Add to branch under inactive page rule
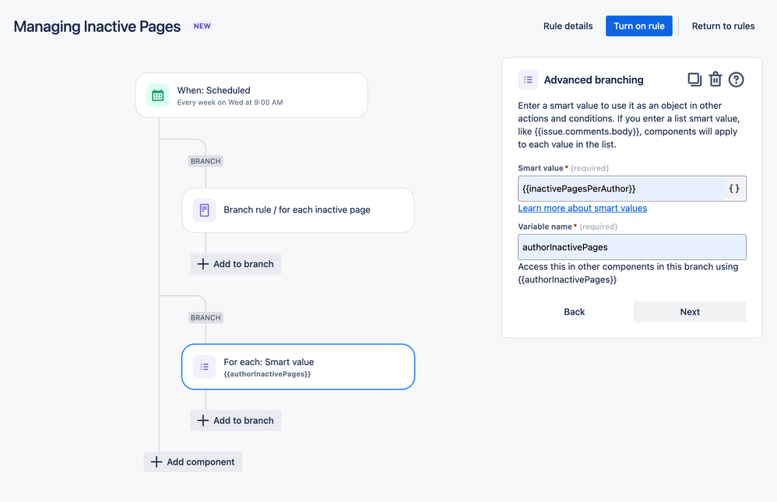 235,264
